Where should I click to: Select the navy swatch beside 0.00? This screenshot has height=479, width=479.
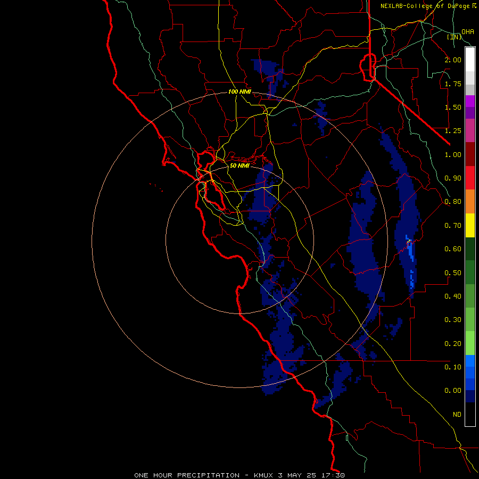(x=470, y=396)
